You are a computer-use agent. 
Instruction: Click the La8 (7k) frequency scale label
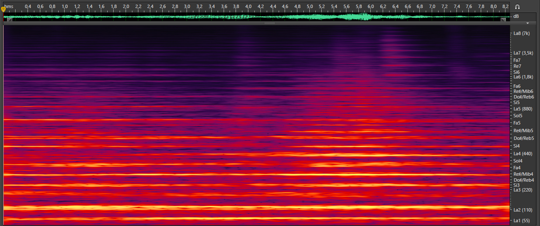click(x=522, y=34)
